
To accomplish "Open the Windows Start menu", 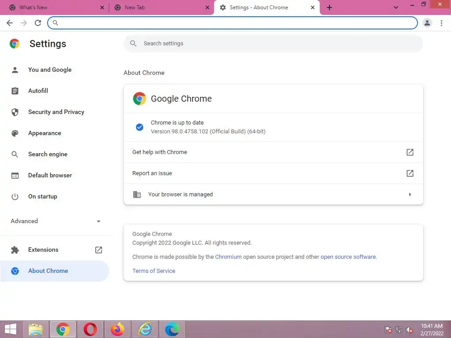I will (11, 329).
